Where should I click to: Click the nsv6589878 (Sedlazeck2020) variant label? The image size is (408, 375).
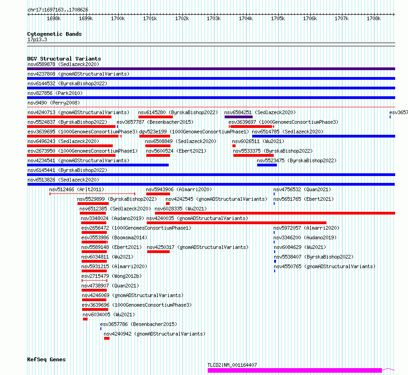[x=63, y=64]
